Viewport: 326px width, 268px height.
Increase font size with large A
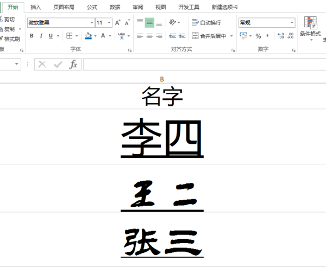coord(117,22)
